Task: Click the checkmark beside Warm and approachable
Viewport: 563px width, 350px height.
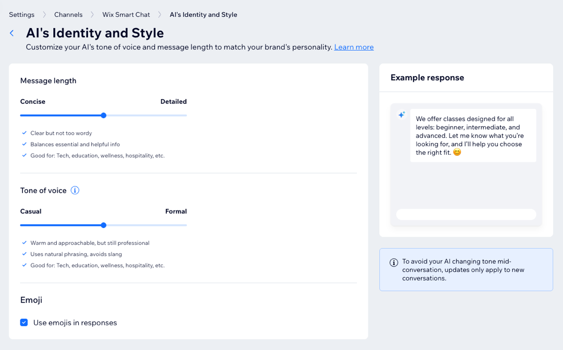Action: click(x=24, y=243)
